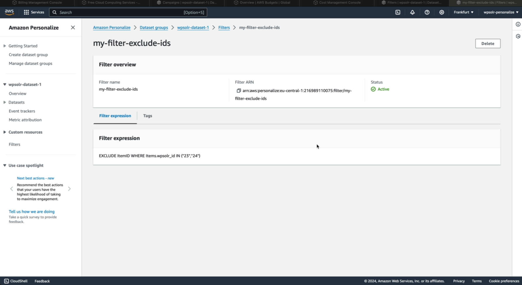Open the Privacy footer link

click(x=459, y=281)
